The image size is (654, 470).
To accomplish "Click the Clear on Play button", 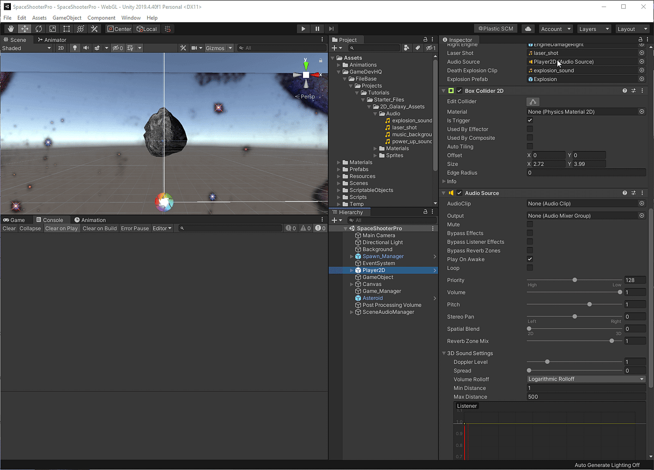I will pos(62,228).
